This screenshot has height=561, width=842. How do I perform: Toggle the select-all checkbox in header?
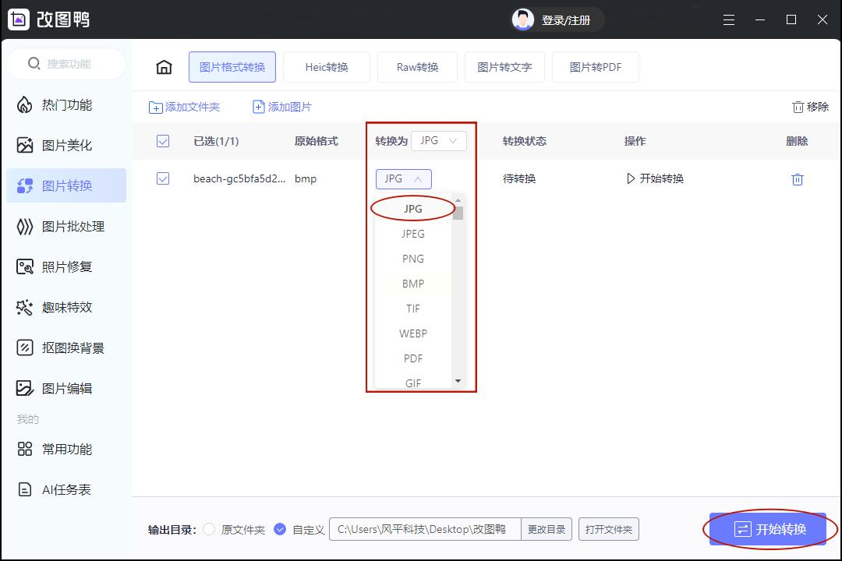pyautogui.click(x=163, y=141)
